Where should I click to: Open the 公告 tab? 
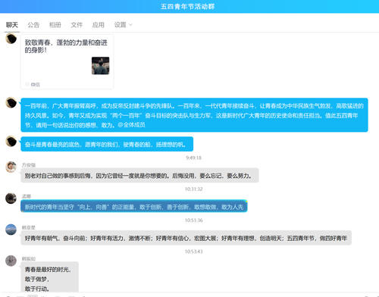pos(33,25)
